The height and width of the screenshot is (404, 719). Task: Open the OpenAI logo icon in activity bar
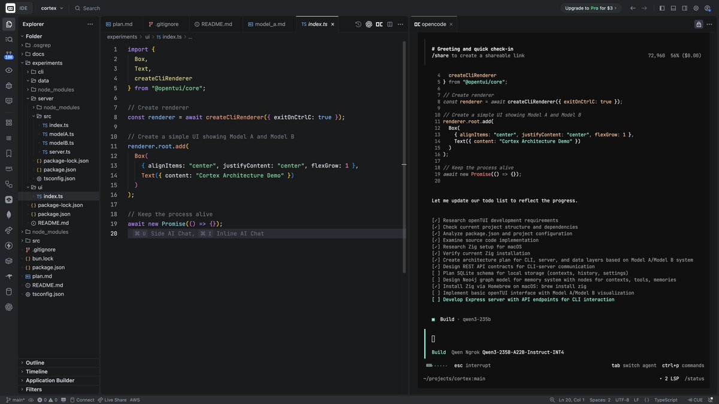coord(8,307)
